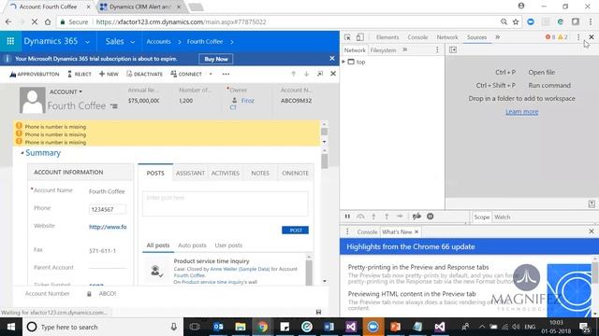Open record list icon beside Fourth Coffee
The height and width of the screenshot is (336, 599).
tap(114, 105)
